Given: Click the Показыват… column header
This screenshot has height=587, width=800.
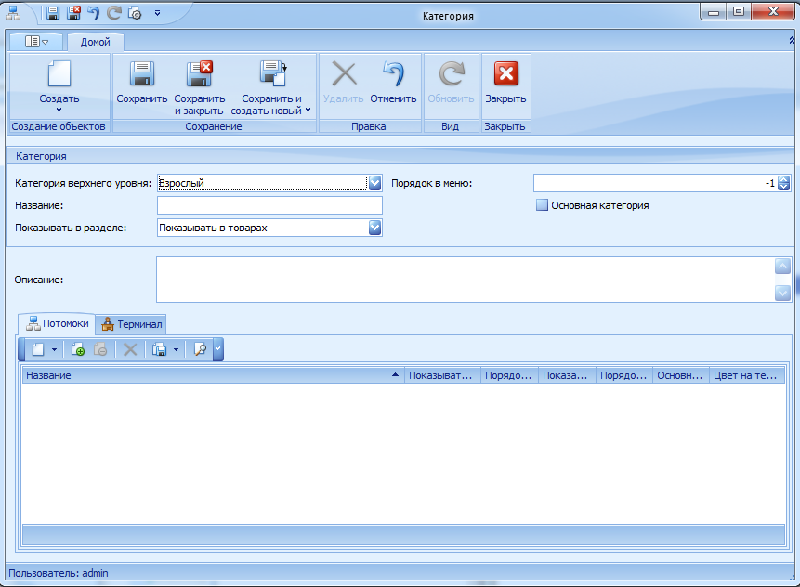Looking at the screenshot, I should 443,375.
